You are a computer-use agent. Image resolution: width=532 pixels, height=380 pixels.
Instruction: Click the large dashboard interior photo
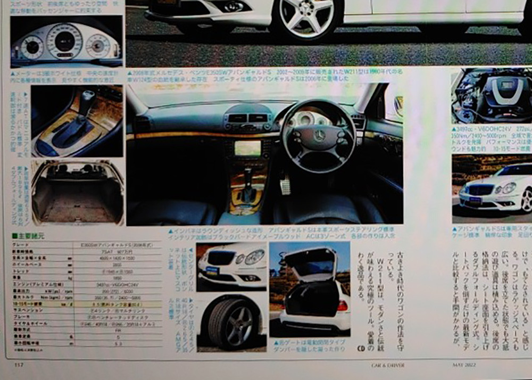(264, 153)
